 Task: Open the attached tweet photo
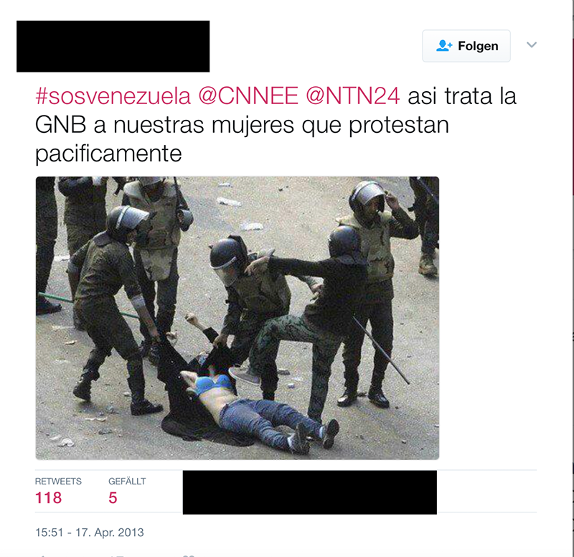point(237,318)
